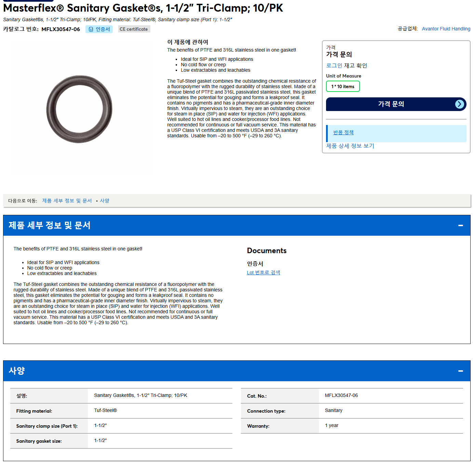The height and width of the screenshot is (468, 473).
Task: Open Avantor Fluid Handling supplier link
Action: point(446,29)
